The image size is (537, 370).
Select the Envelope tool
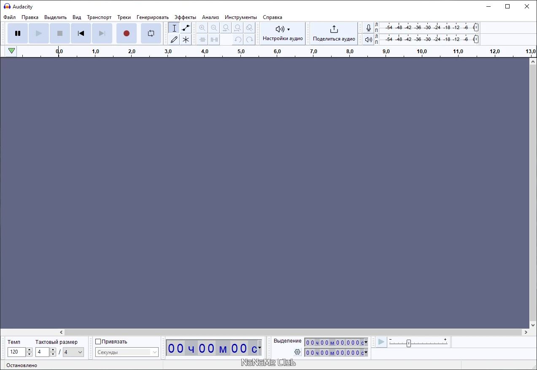(x=186, y=28)
